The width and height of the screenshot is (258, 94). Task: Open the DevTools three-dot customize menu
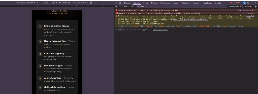pos(252,3)
